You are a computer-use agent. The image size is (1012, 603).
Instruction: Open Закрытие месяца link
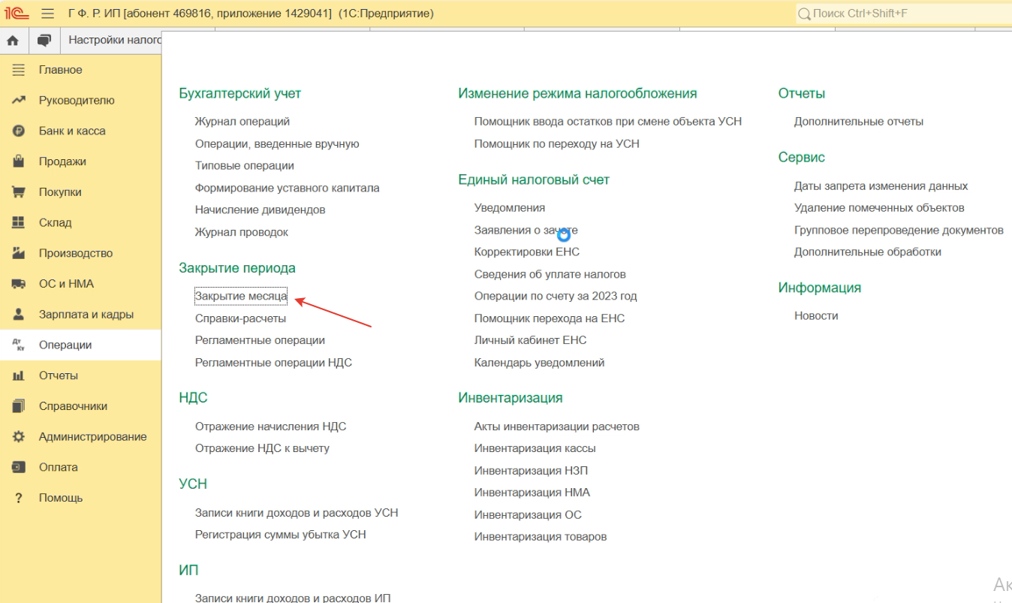coord(241,297)
